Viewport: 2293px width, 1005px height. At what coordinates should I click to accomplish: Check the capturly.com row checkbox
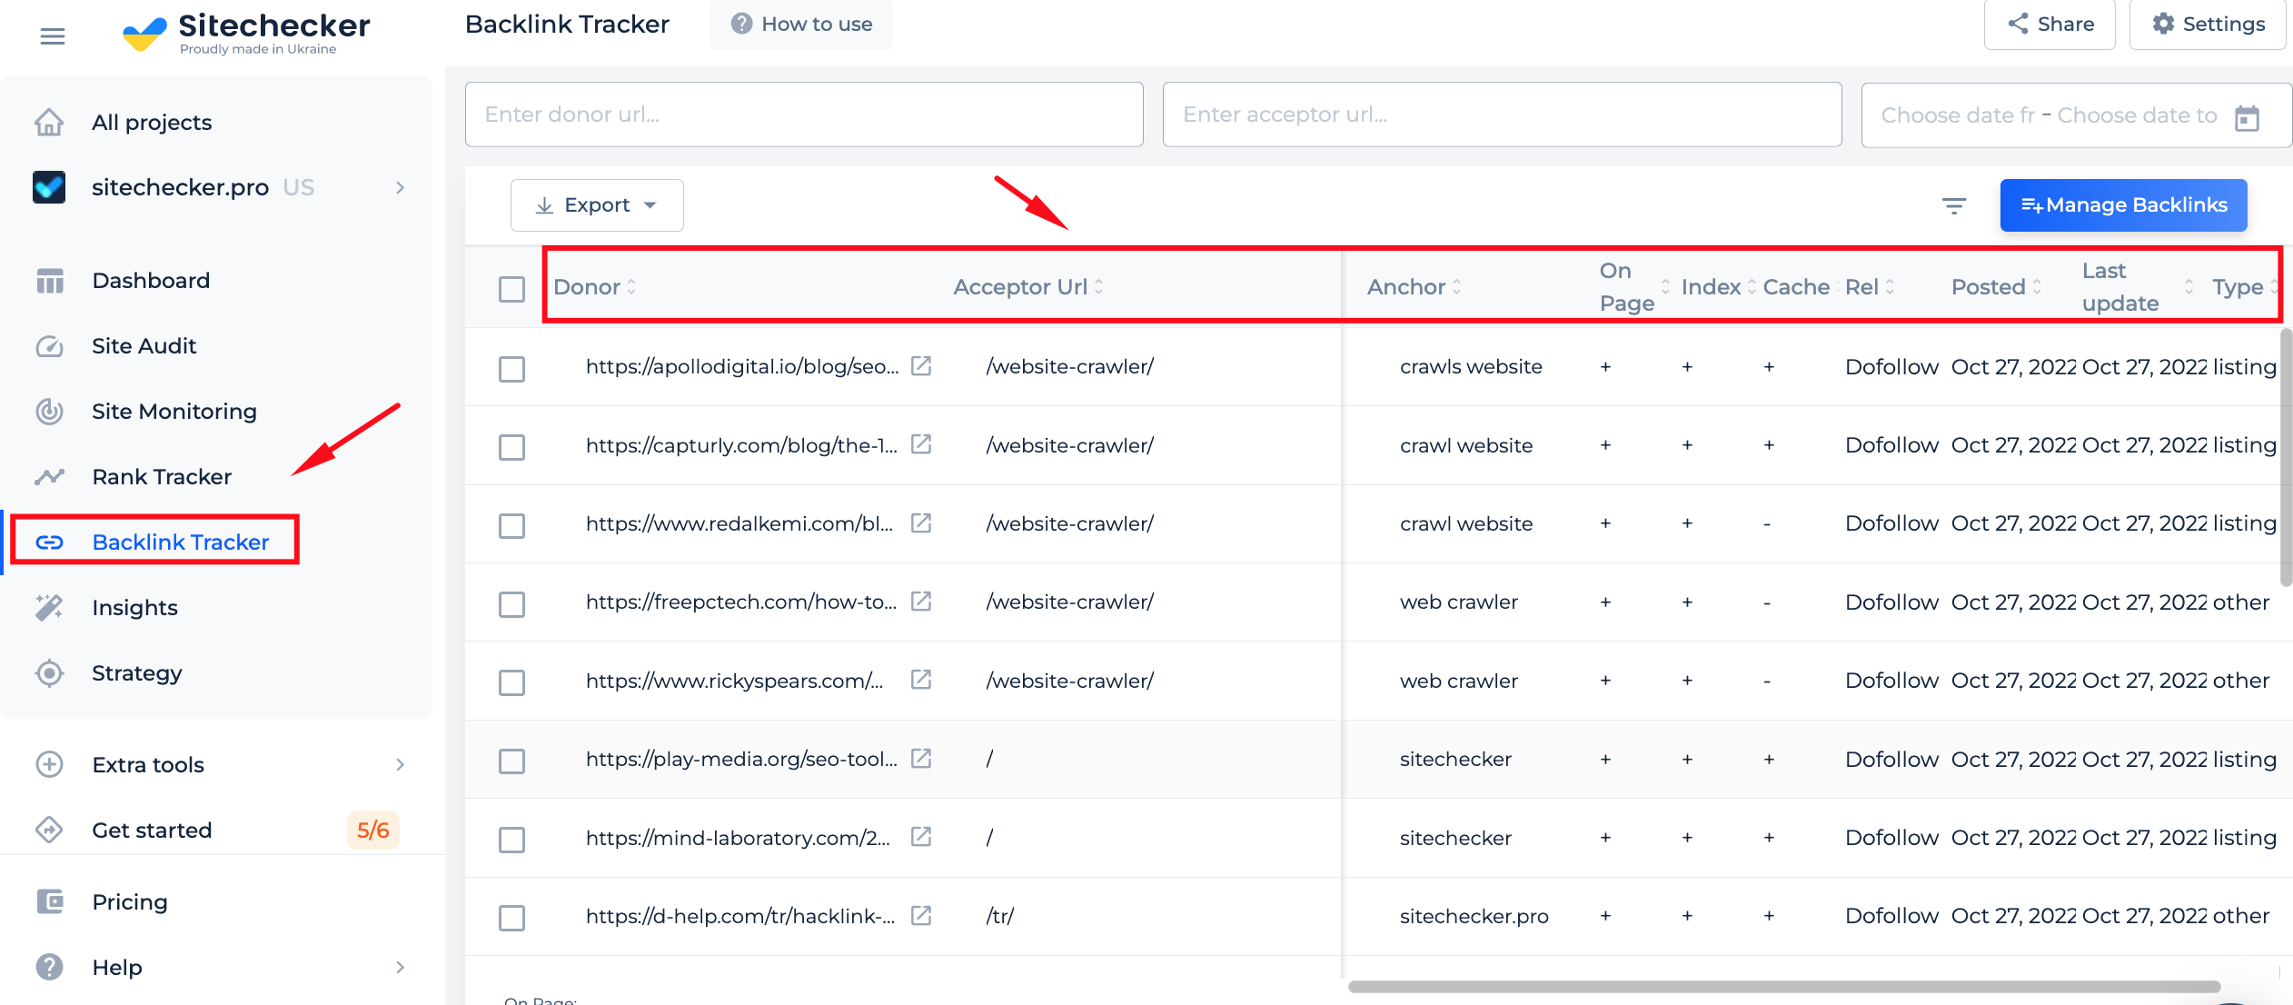pos(512,447)
